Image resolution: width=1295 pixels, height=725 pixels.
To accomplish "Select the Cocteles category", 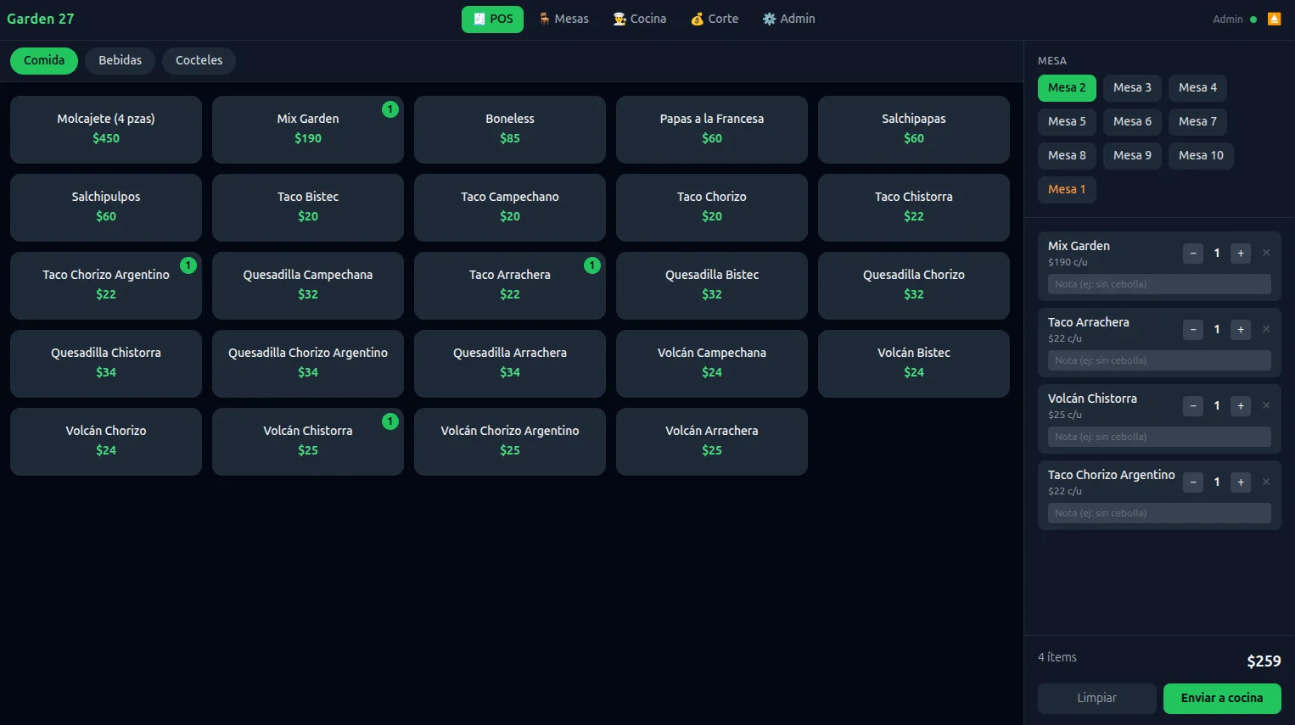I will (199, 60).
